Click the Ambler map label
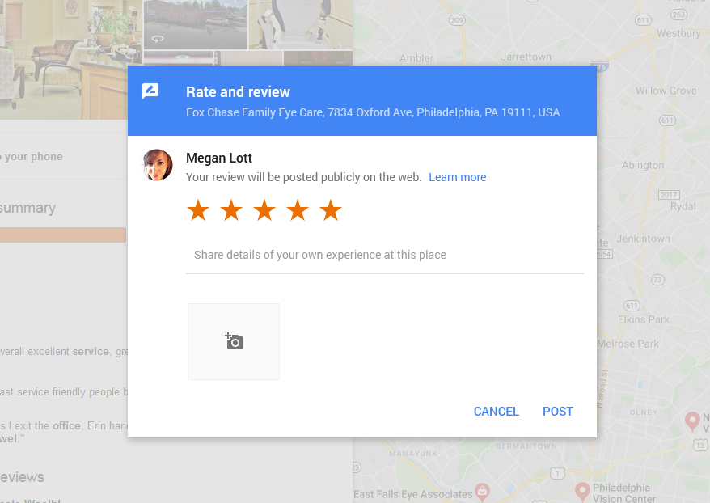The height and width of the screenshot is (503, 710). 416,58
